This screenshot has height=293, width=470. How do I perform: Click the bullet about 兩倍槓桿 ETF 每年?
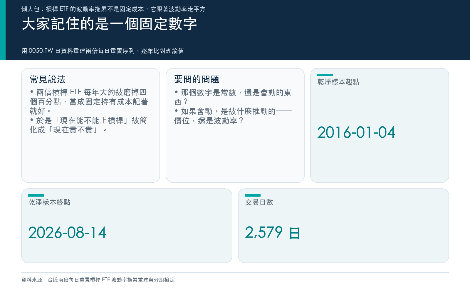[x=89, y=102]
